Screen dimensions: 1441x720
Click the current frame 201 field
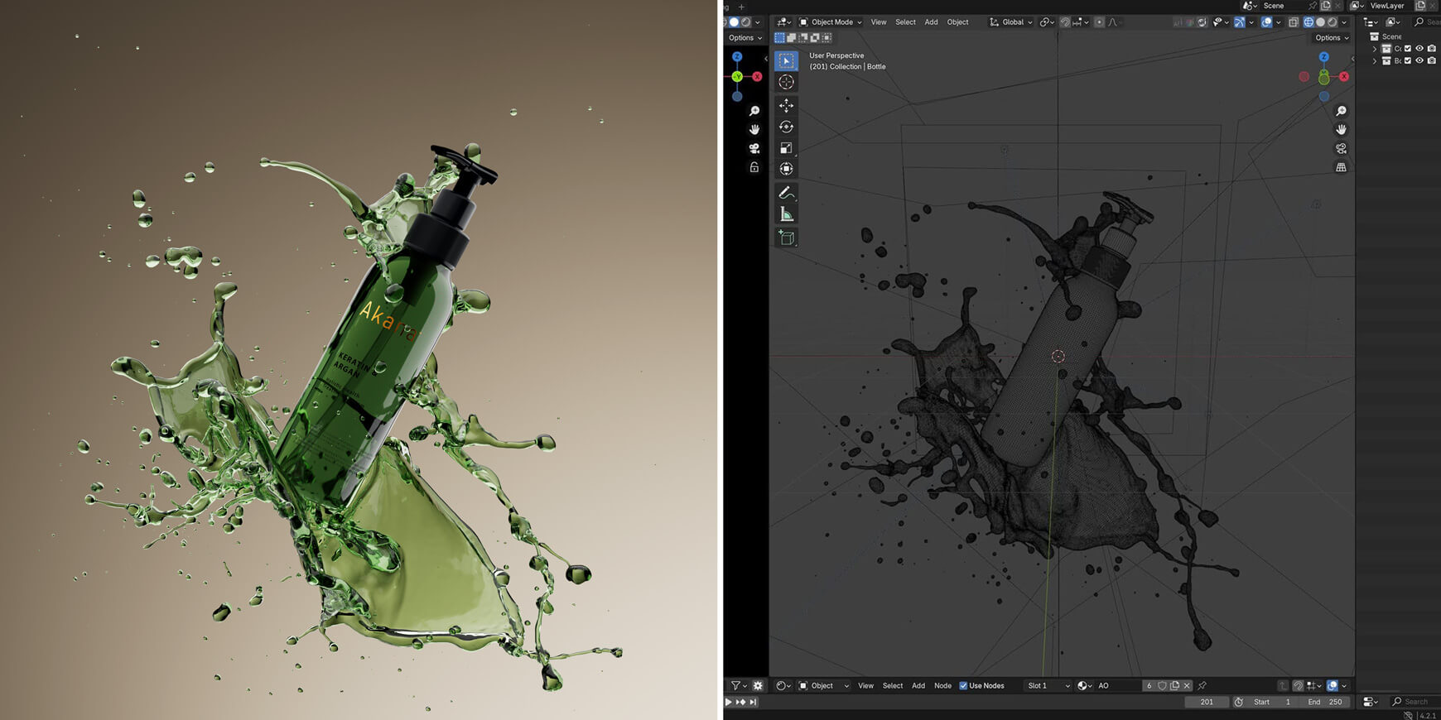[1207, 702]
